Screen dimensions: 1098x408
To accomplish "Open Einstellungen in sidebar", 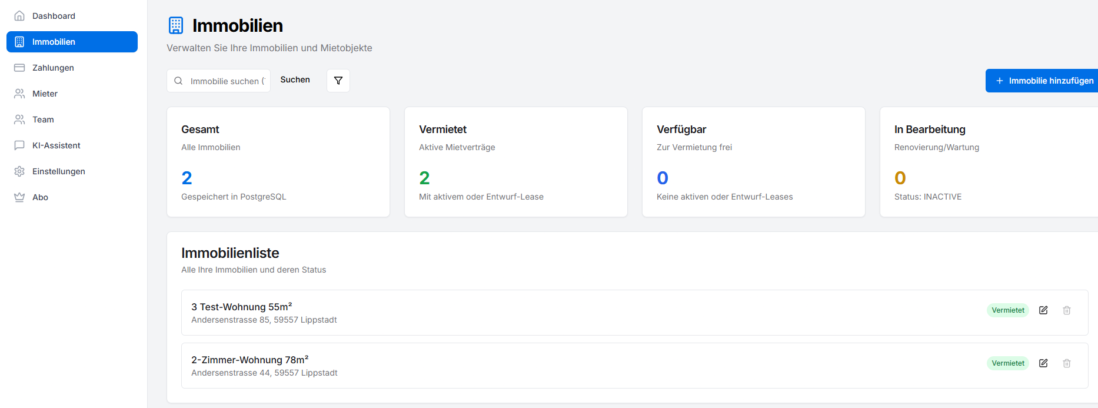I will click(x=72, y=171).
